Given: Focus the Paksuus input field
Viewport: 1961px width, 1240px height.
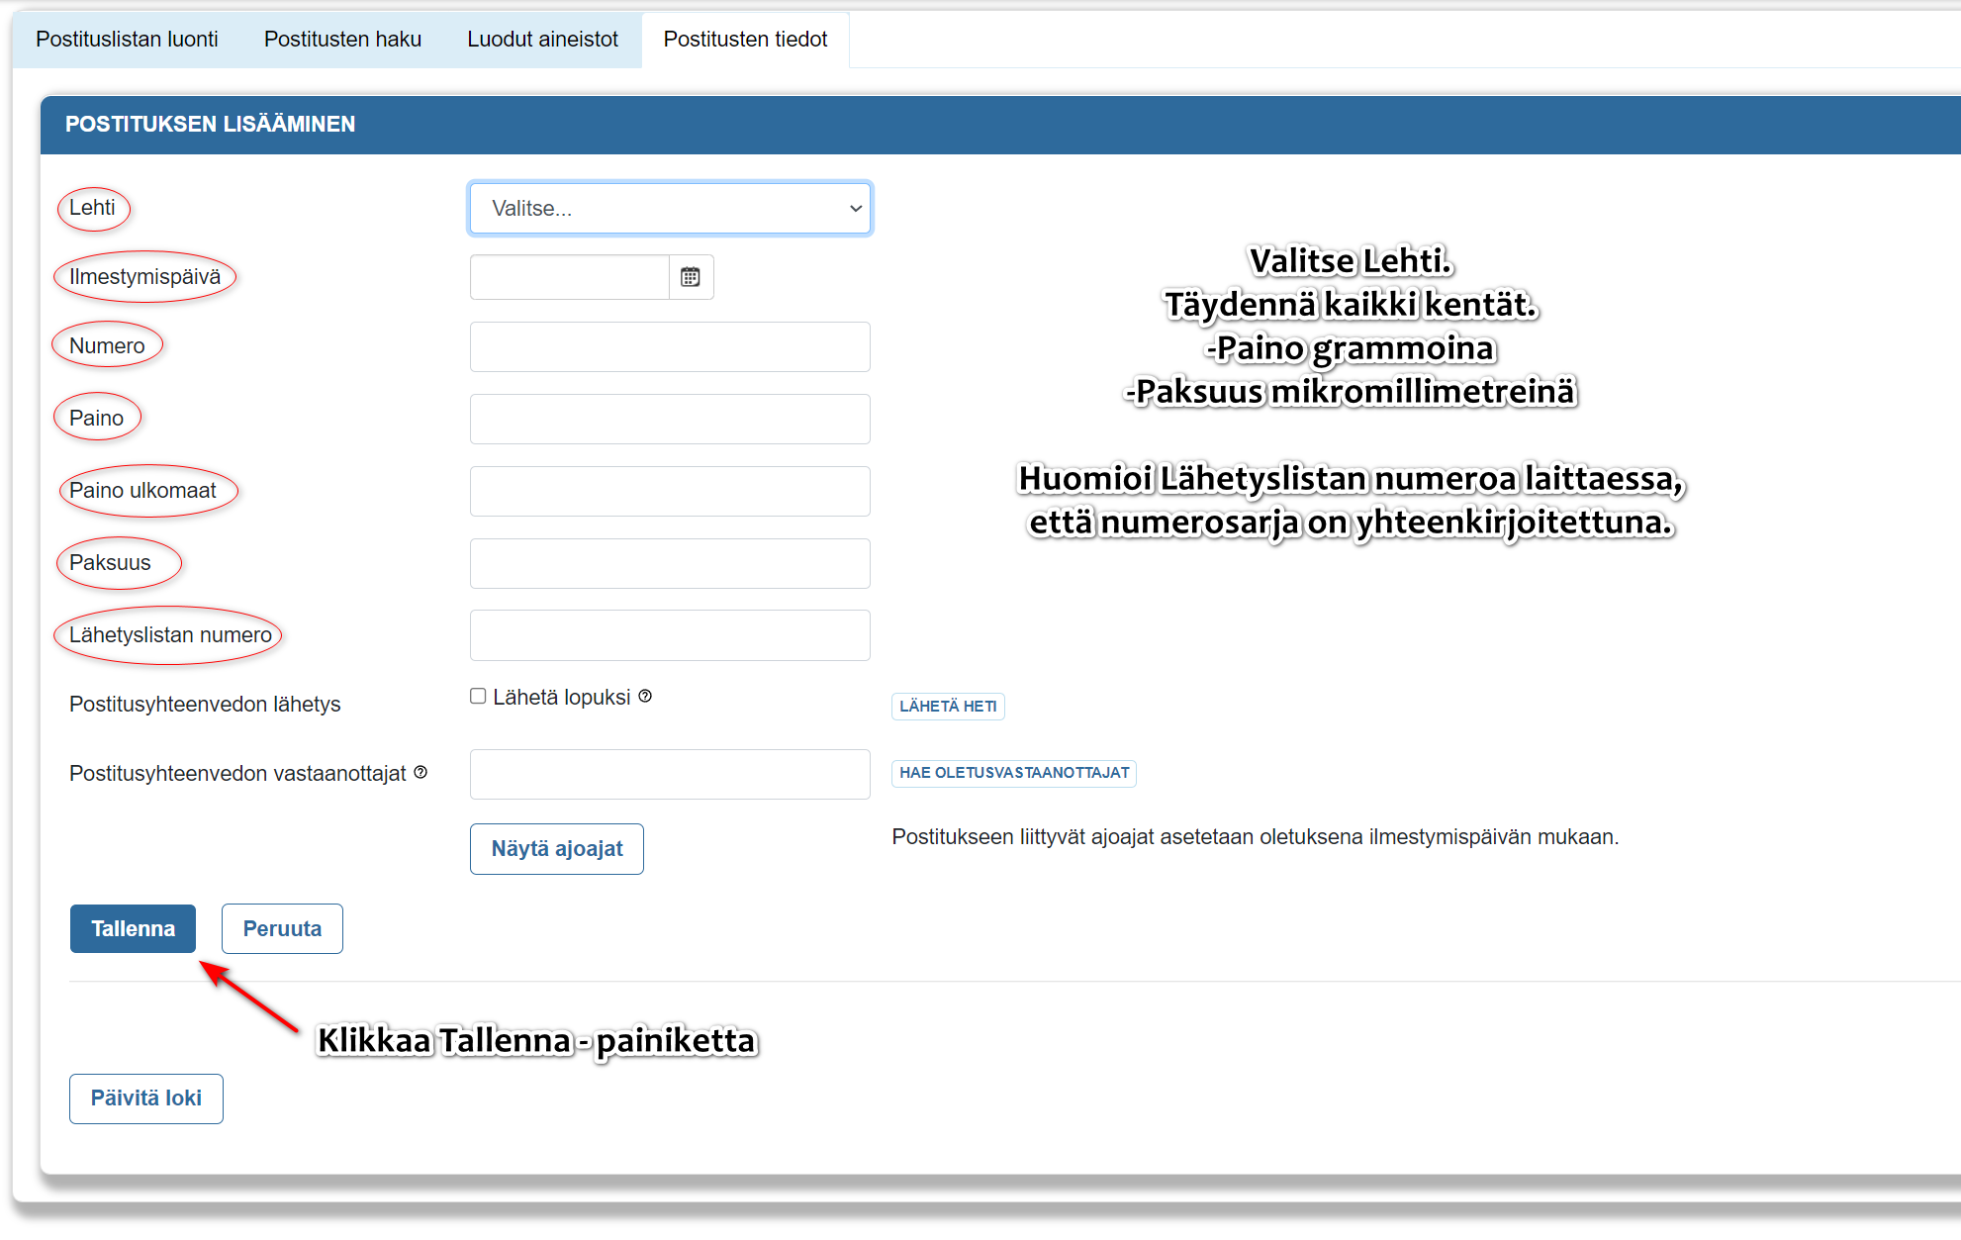Looking at the screenshot, I should pyautogui.click(x=670, y=563).
